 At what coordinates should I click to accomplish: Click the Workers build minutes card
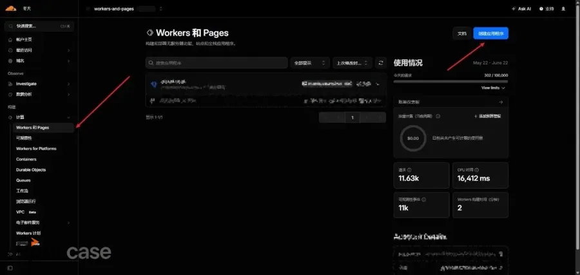coord(481,205)
